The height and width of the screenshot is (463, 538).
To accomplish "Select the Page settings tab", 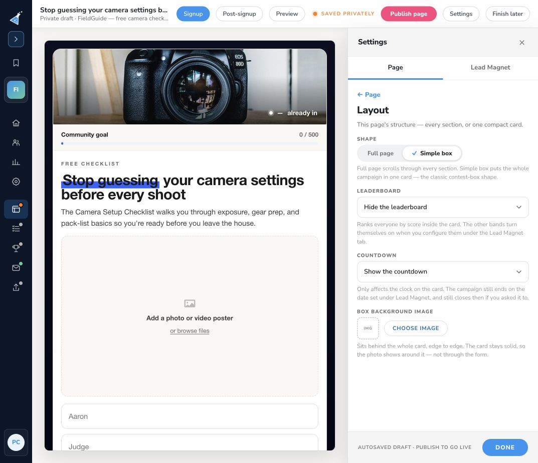I will [x=395, y=68].
